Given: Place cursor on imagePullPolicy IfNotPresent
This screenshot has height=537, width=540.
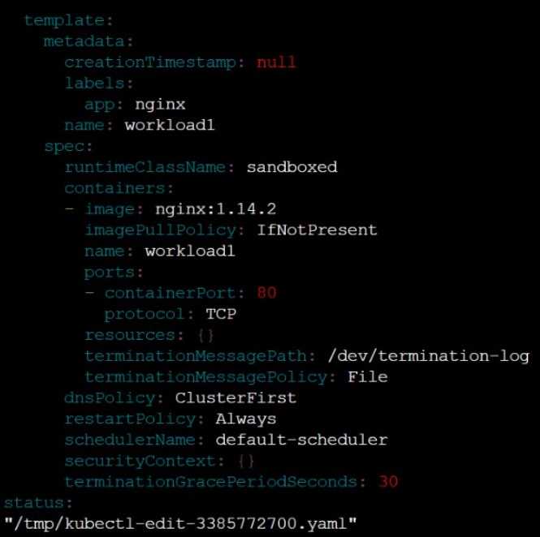Looking at the screenshot, I should point(317,230).
